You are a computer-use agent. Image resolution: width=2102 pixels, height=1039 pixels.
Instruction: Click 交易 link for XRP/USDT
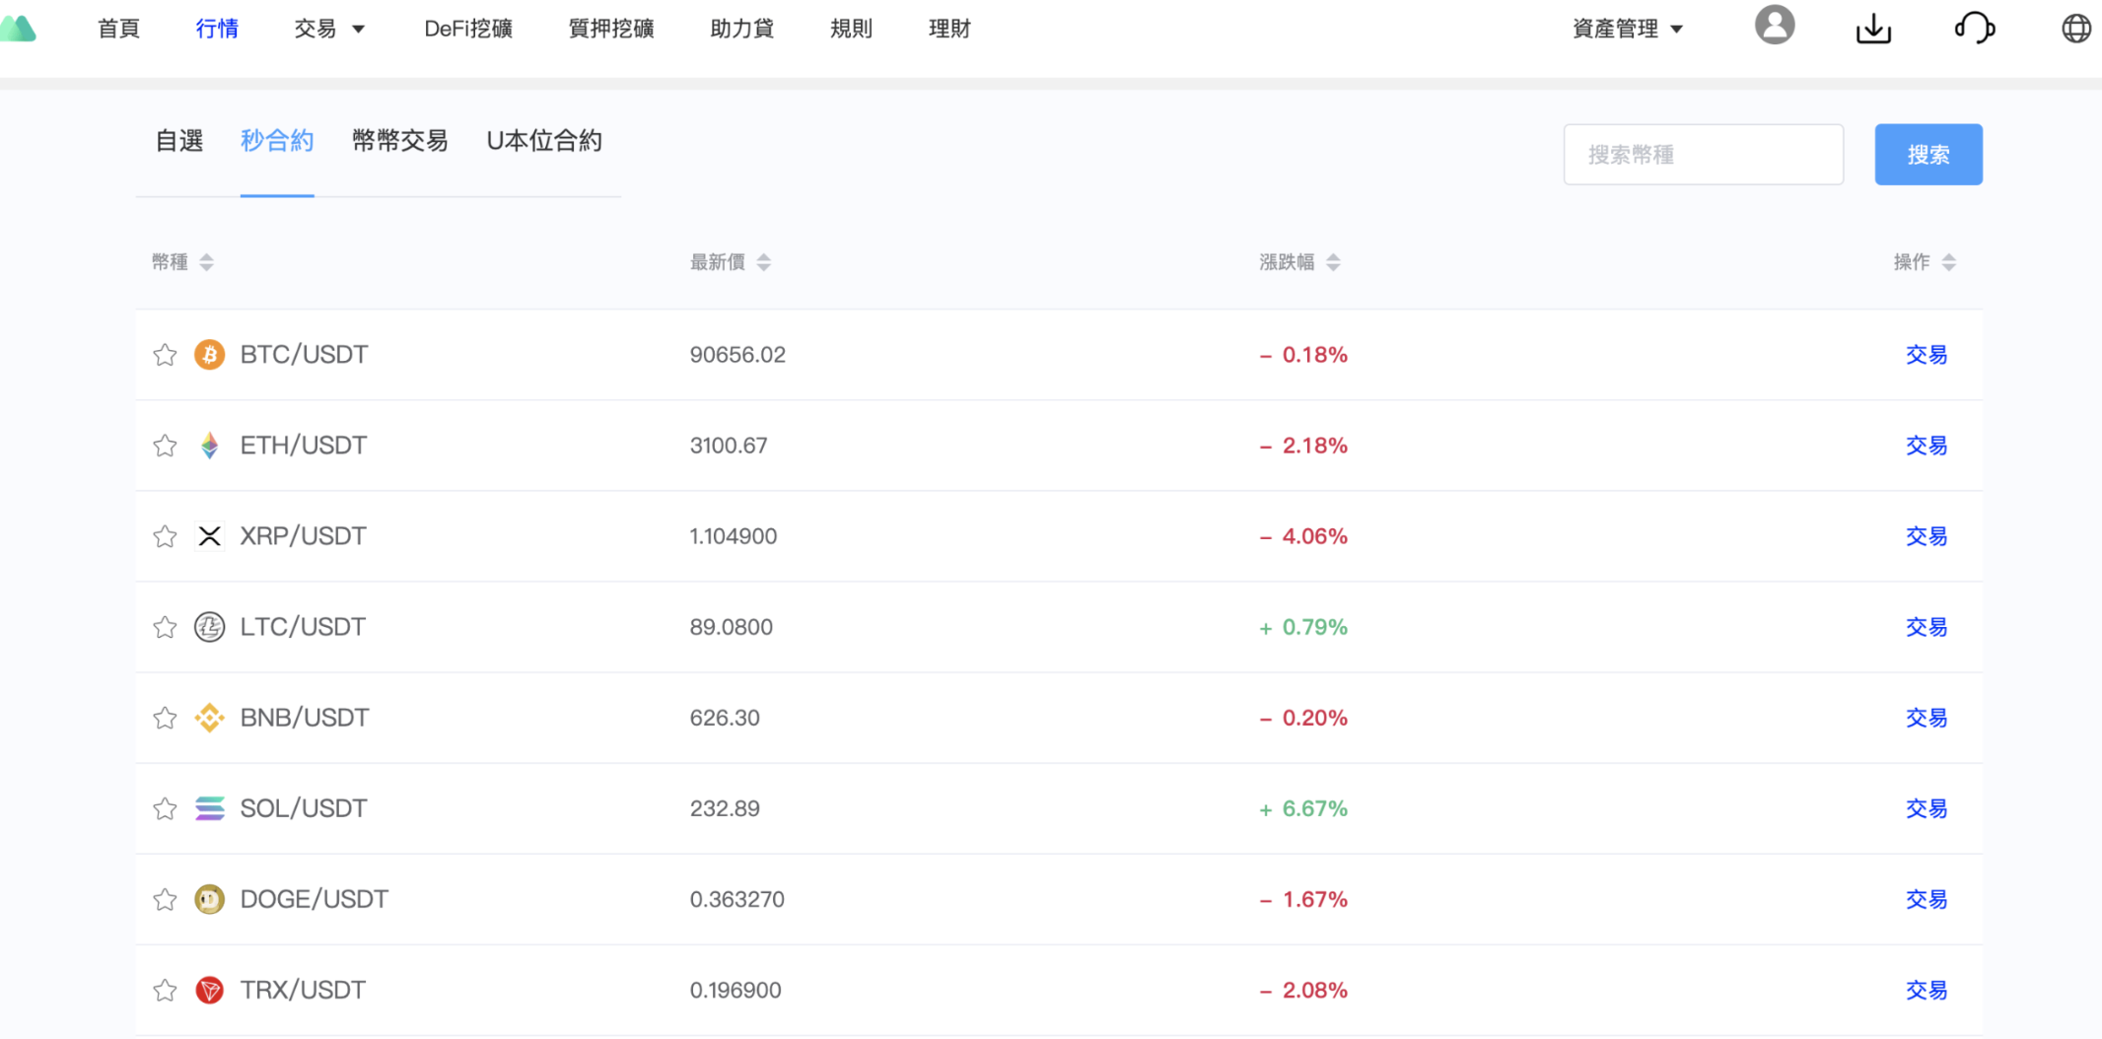pyautogui.click(x=1927, y=536)
